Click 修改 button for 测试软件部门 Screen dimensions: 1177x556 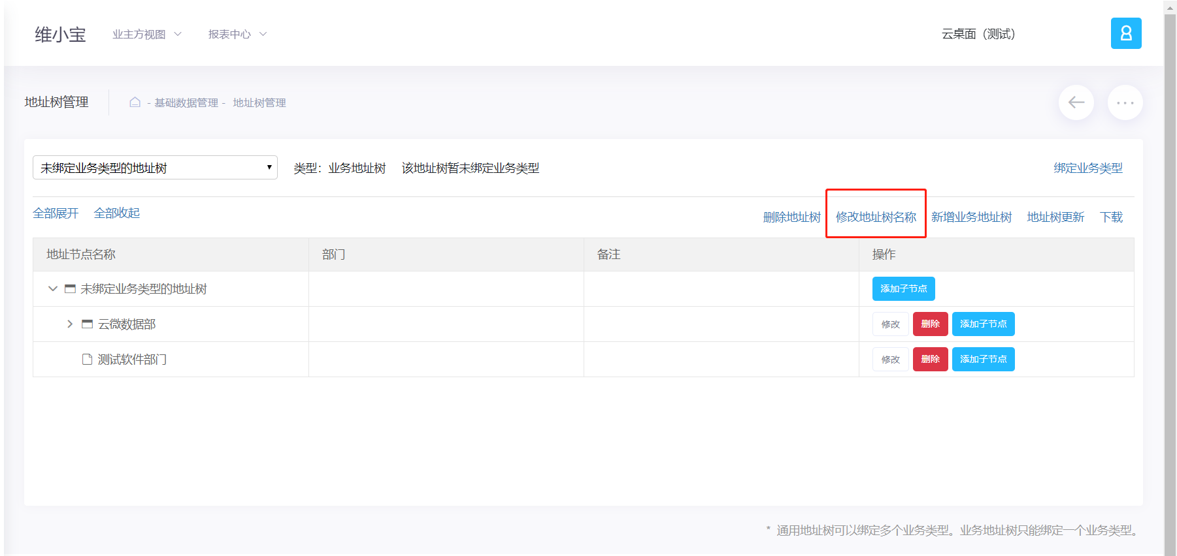click(890, 359)
